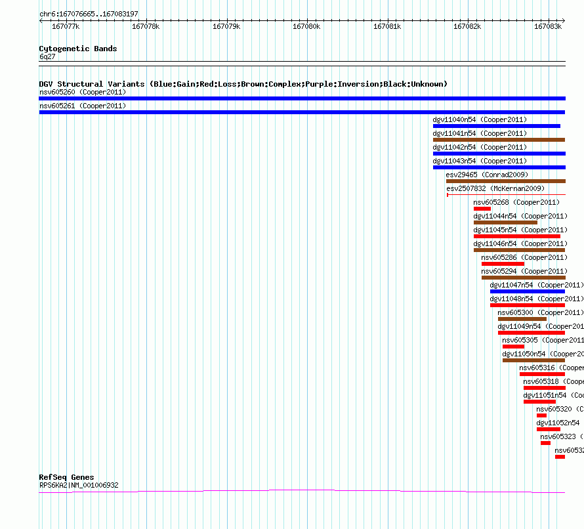Select the dgv11044n54 brown complex bar
Screen dimensions: 584x529
(505, 222)
